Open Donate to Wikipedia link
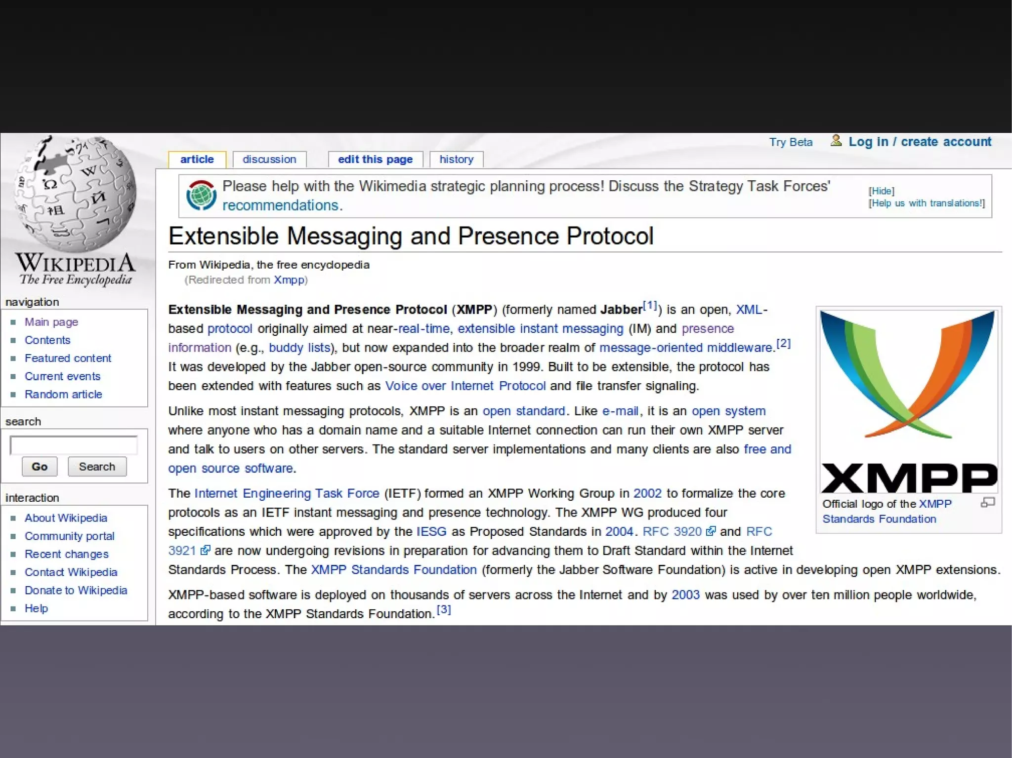 pos(76,591)
